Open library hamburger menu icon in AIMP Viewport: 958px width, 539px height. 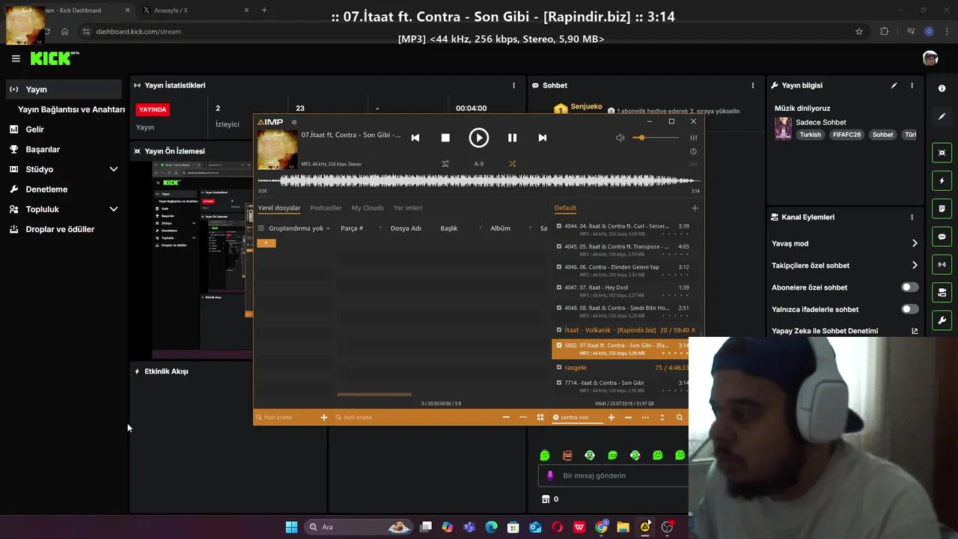(x=261, y=228)
